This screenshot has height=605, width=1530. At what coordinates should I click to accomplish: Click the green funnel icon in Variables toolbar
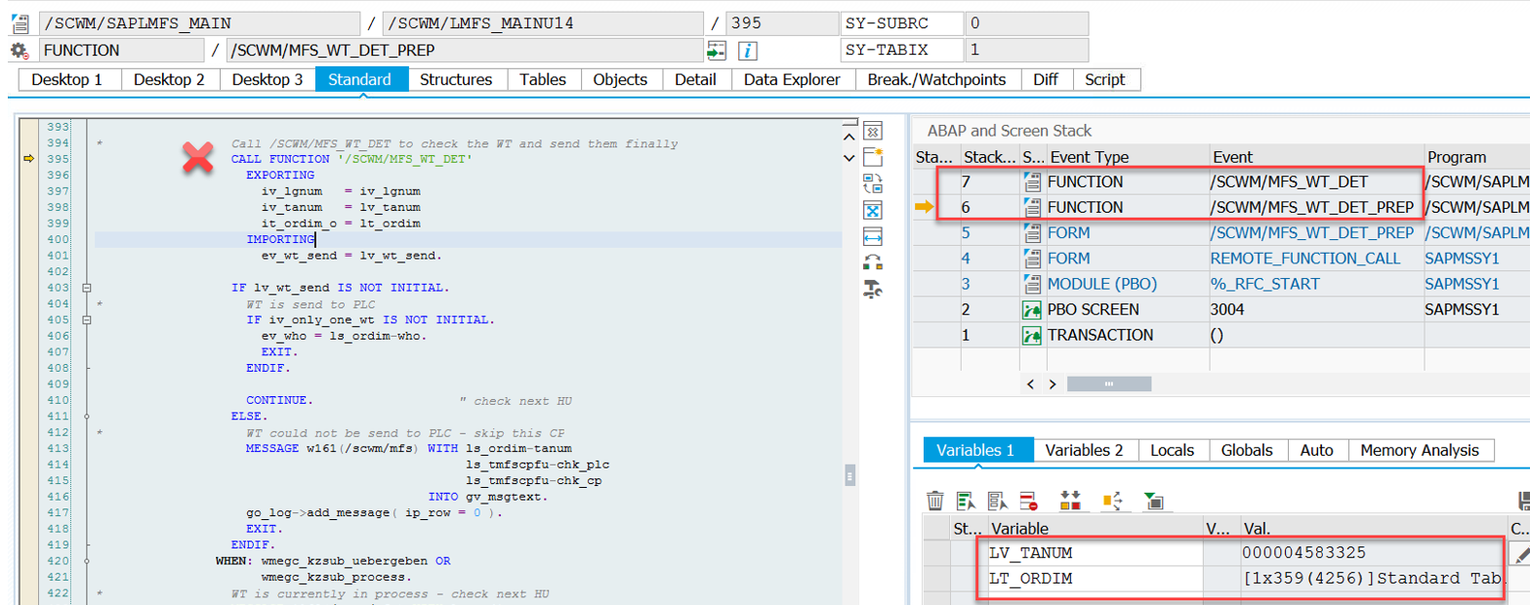pyautogui.click(x=1153, y=501)
